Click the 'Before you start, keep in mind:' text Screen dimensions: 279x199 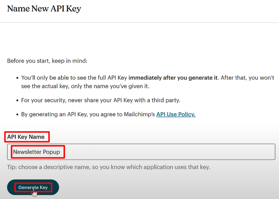tap(47, 61)
